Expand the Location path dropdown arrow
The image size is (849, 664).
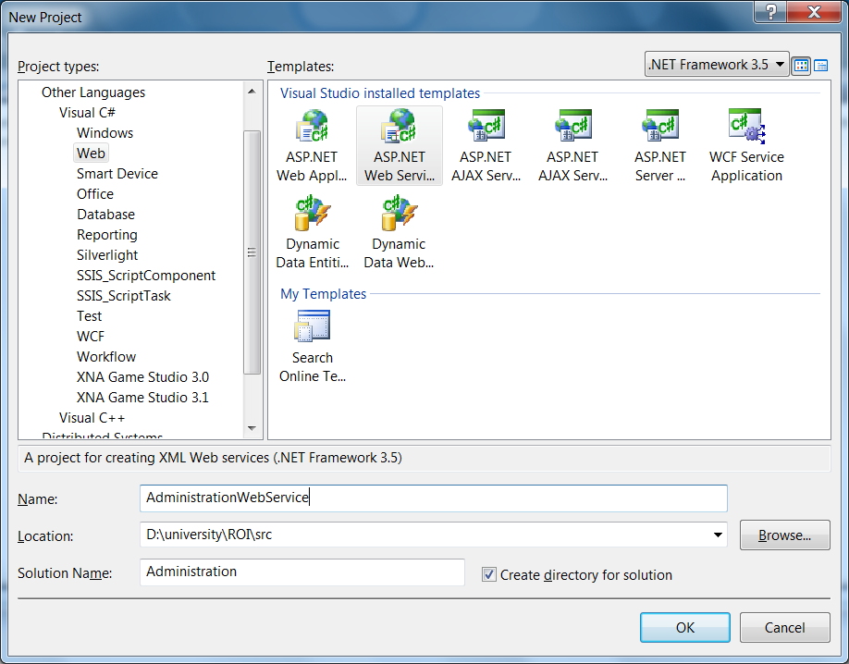718,535
